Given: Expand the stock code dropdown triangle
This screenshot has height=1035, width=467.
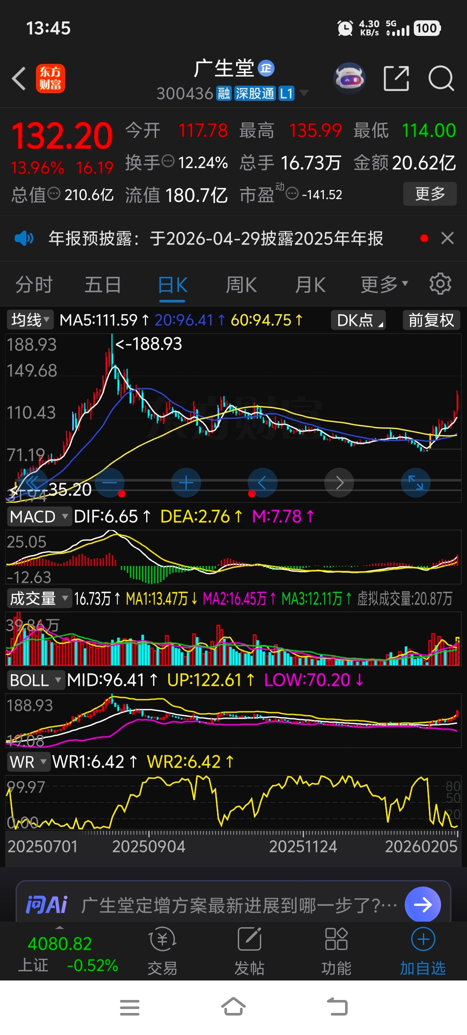Looking at the screenshot, I should click(x=304, y=93).
